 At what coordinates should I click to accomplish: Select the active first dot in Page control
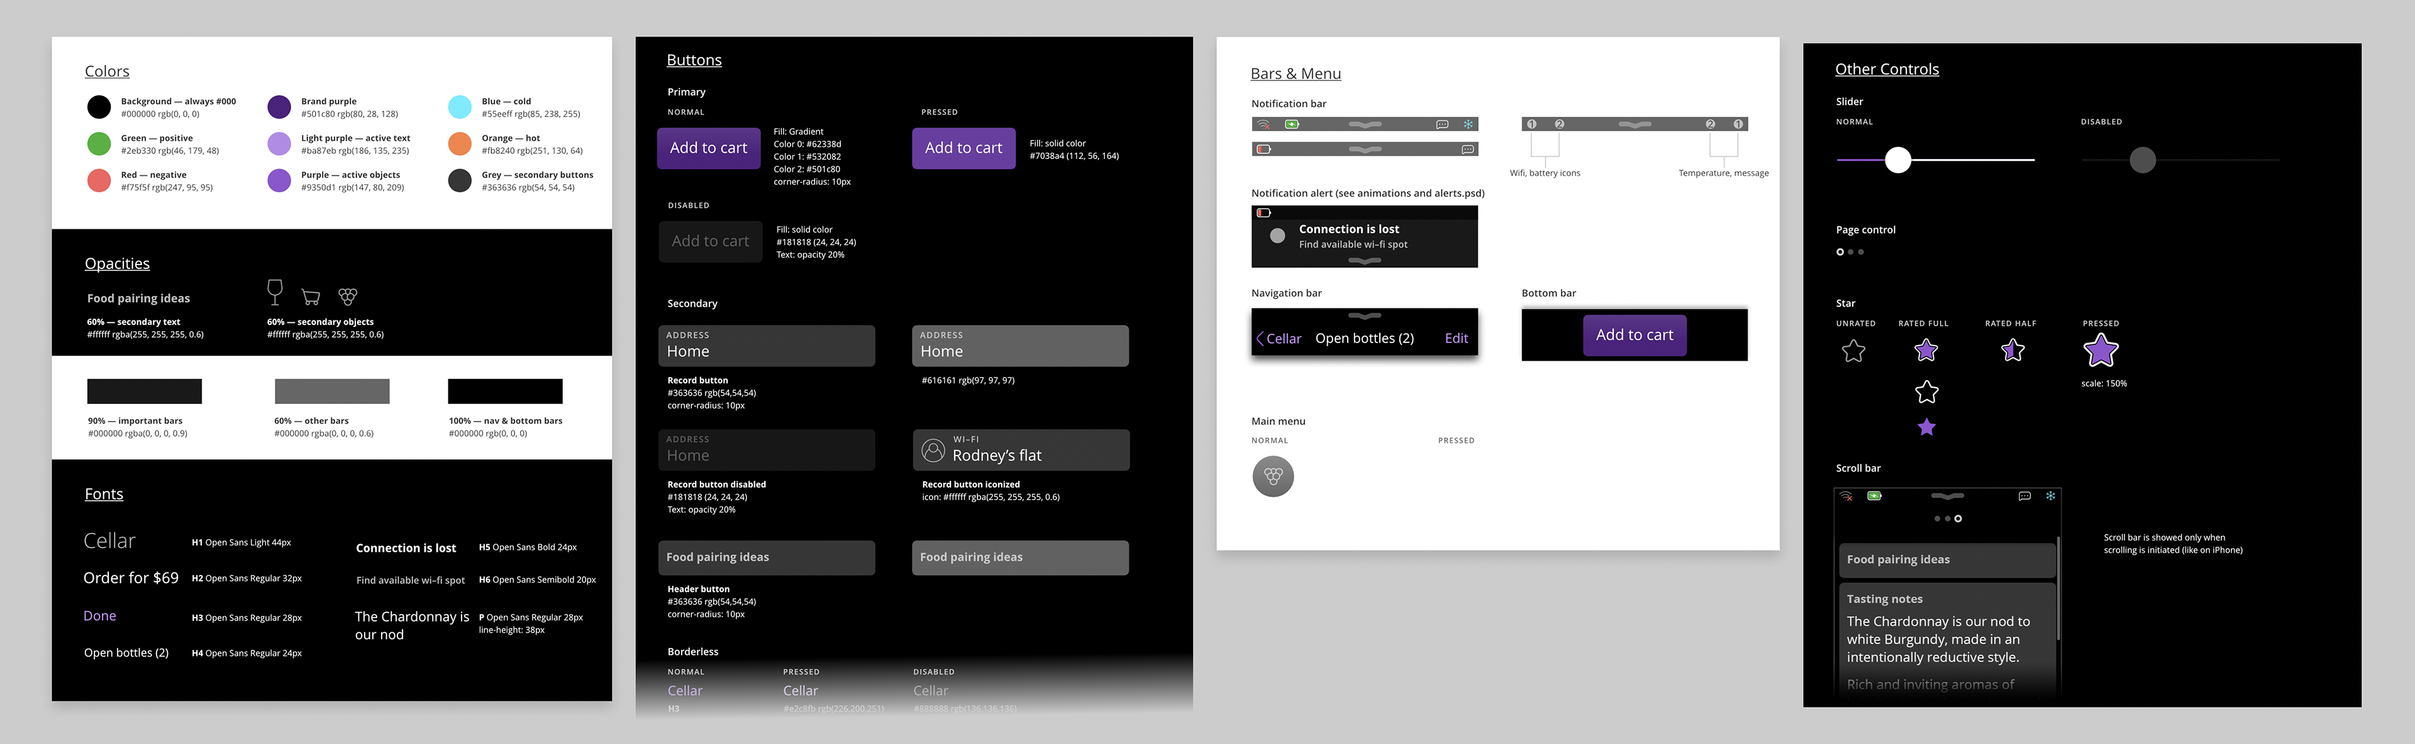click(x=1840, y=252)
